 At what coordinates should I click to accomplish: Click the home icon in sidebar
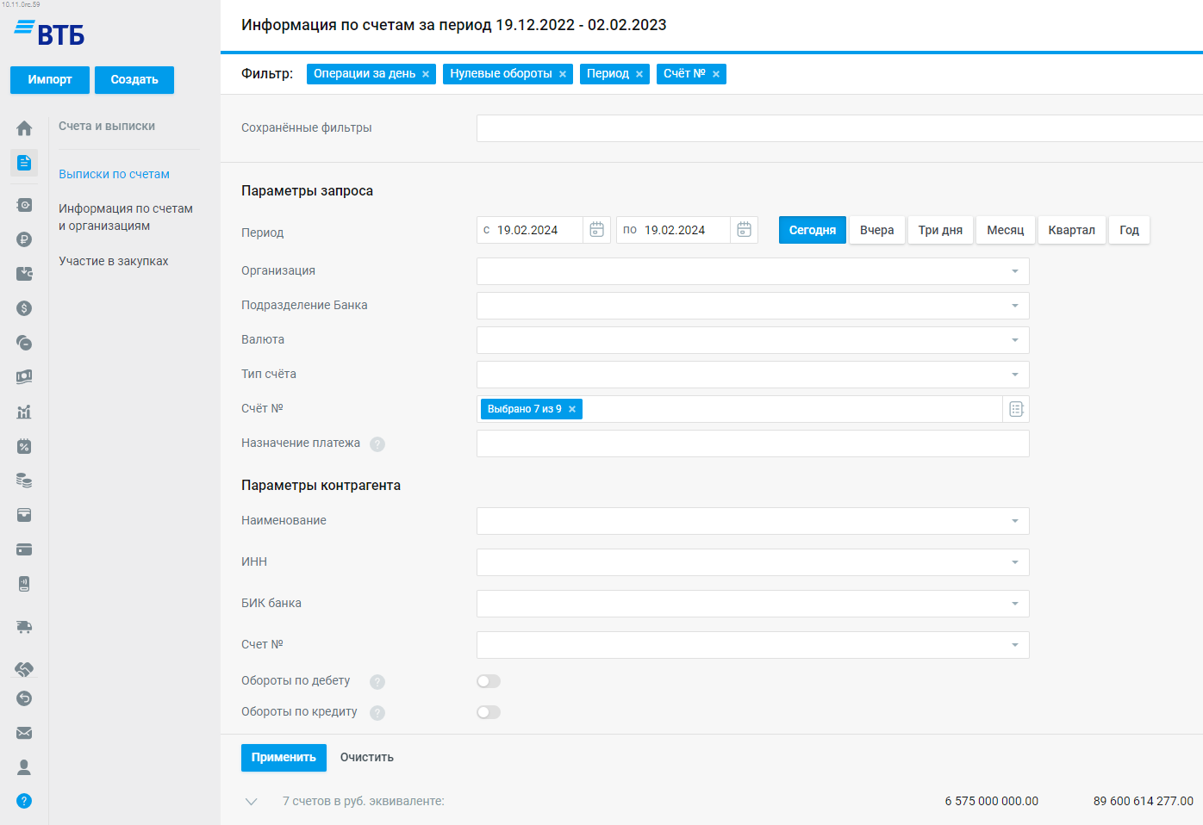(24, 128)
